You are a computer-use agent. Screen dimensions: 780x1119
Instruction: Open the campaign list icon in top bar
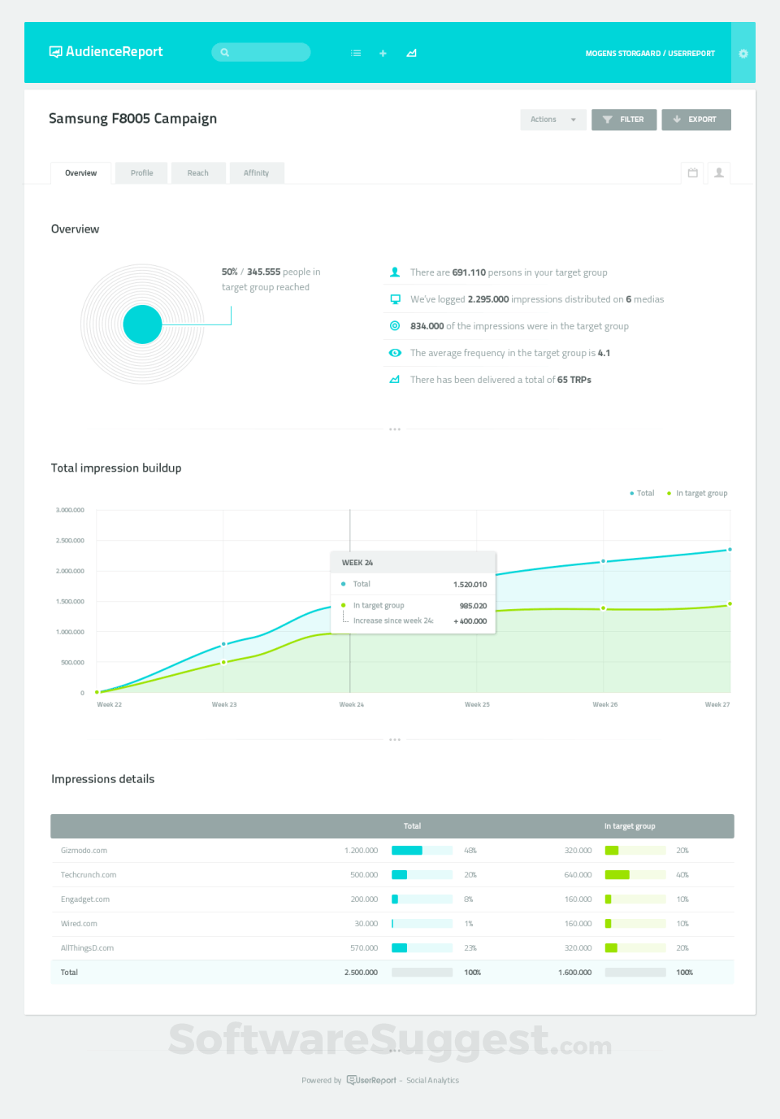coord(355,53)
